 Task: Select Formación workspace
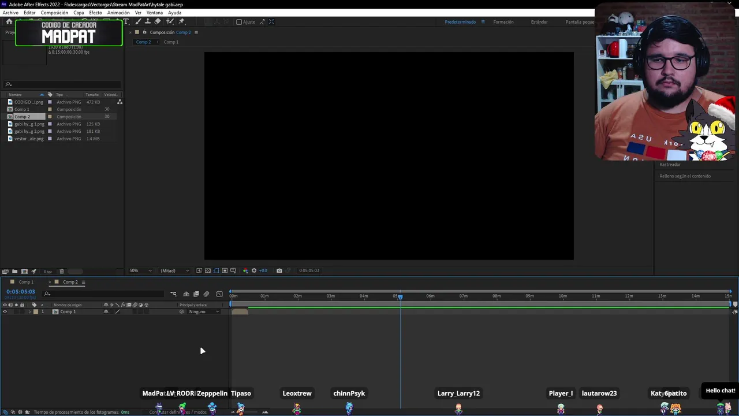click(503, 22)
